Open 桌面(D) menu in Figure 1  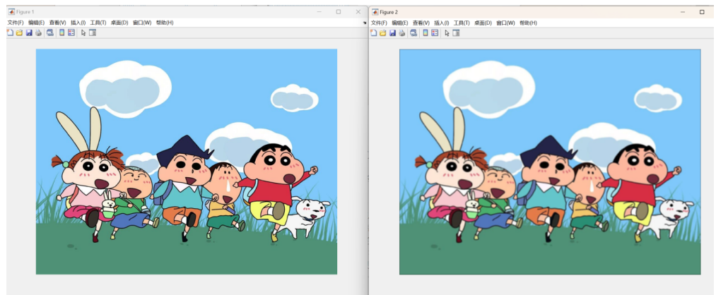[119, 23]
